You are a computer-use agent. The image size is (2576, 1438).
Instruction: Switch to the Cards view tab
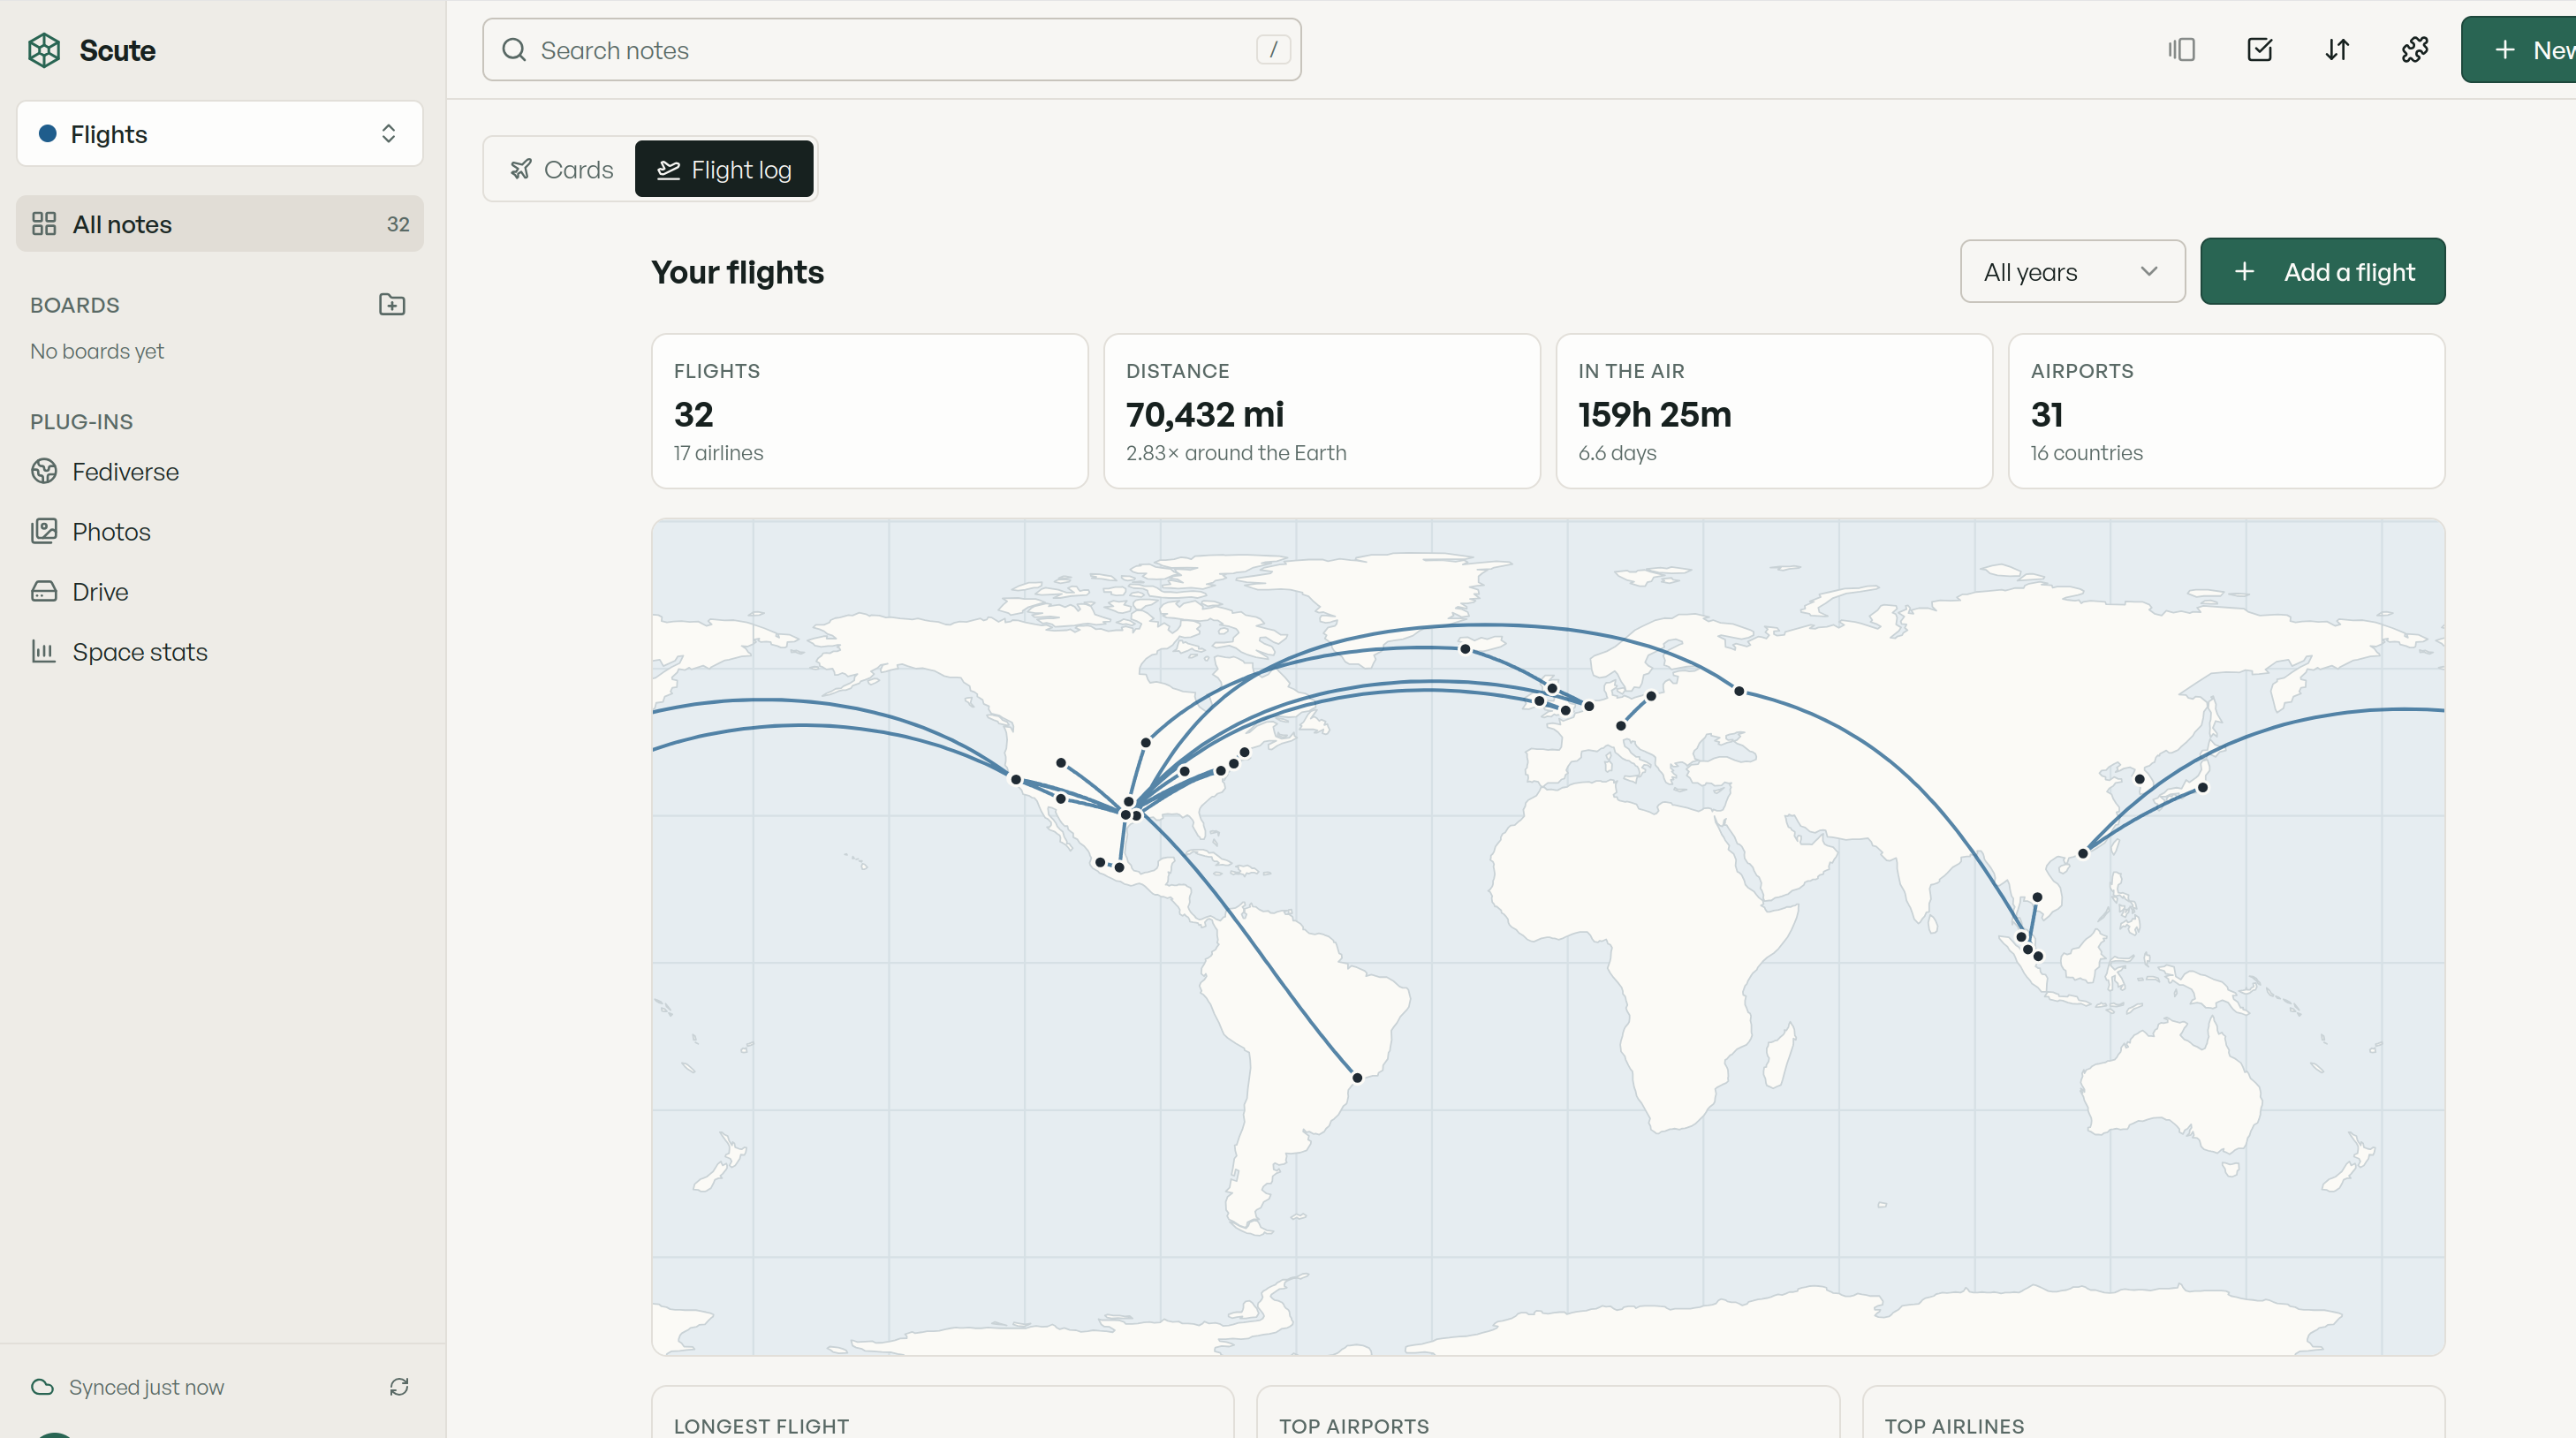561,169
